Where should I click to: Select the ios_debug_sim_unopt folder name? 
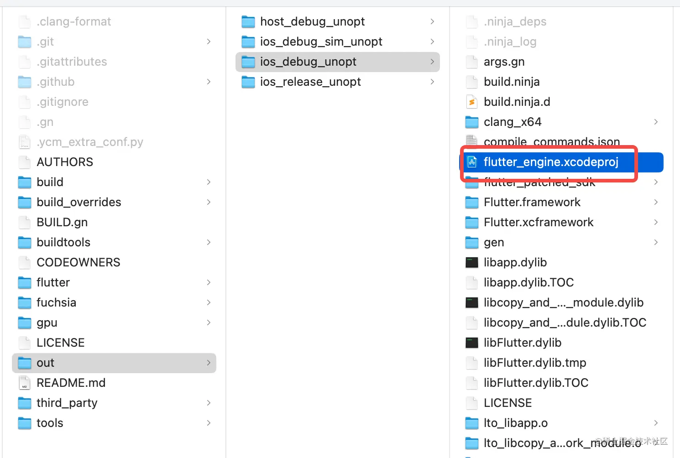pos(321,42)
